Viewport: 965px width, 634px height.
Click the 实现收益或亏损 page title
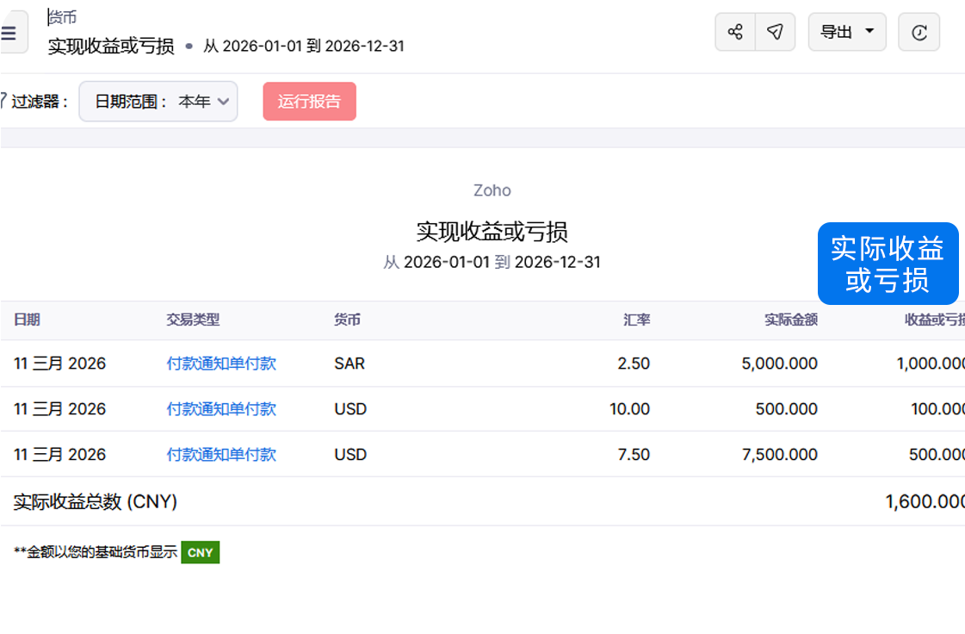point(111,47)
